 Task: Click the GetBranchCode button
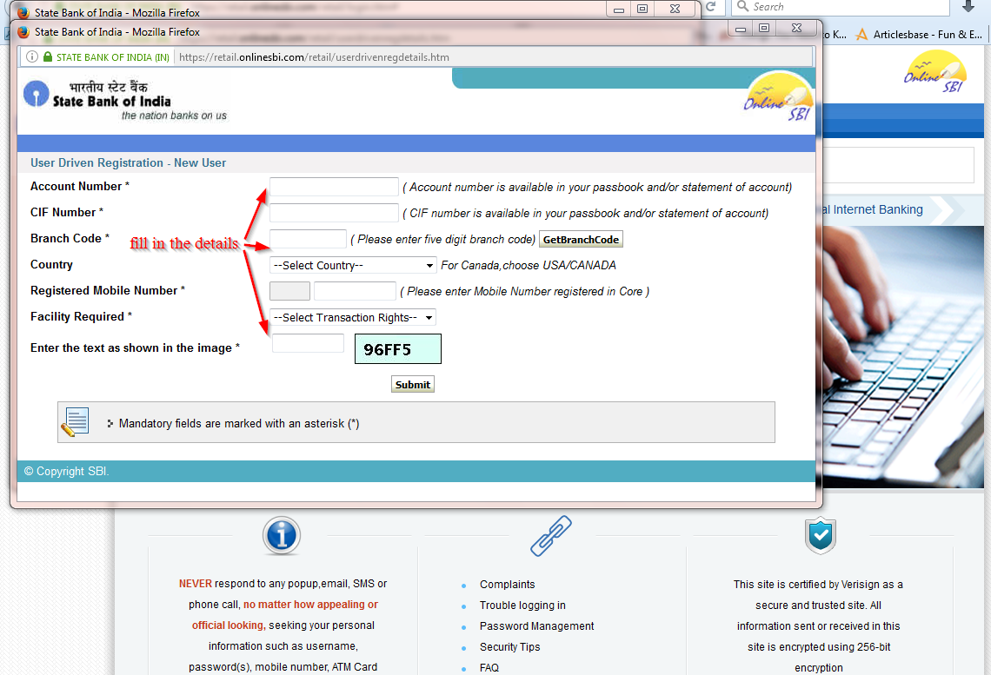pos(581,239)
